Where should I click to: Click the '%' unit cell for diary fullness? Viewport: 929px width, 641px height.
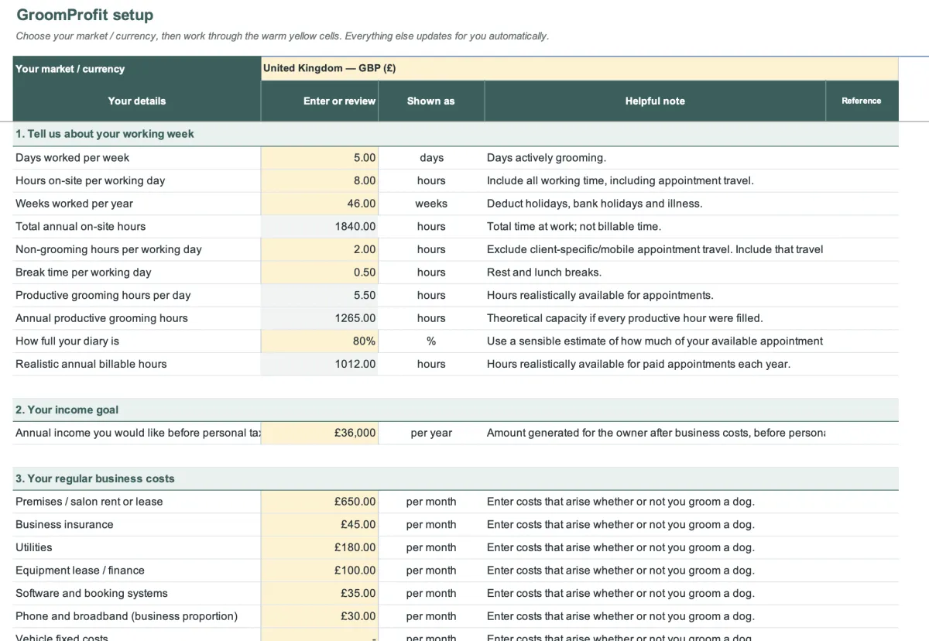(x=431, y=341)
